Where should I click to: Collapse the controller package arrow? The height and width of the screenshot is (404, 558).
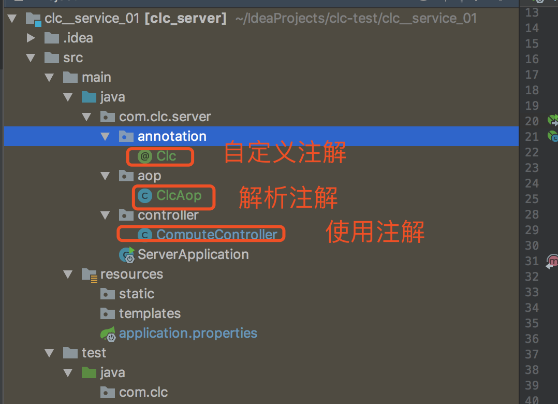click(x=105, y=215)
